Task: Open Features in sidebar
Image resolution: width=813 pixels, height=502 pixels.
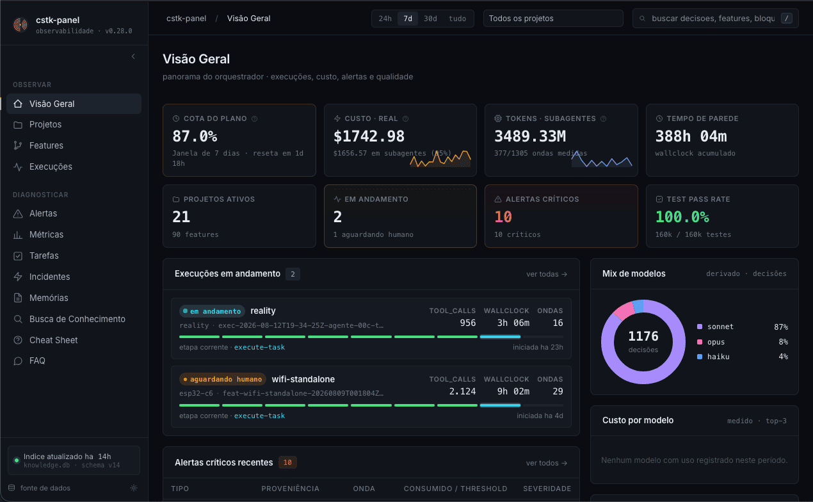Action: click(x=74, y=145)
